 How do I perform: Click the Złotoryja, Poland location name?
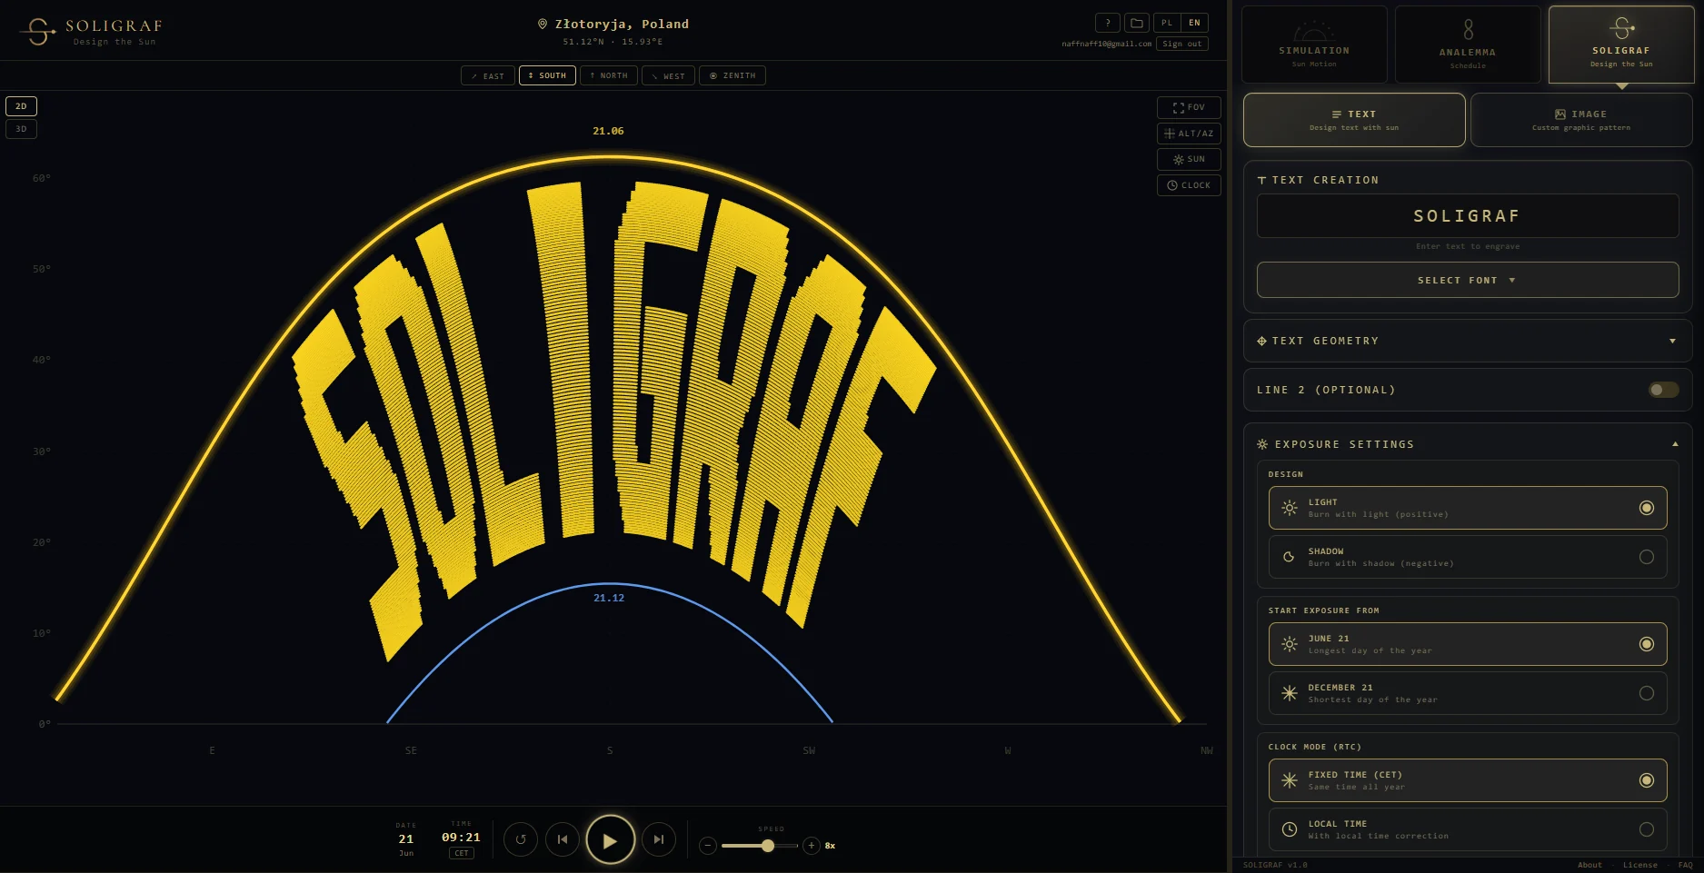tap(622, 25)
